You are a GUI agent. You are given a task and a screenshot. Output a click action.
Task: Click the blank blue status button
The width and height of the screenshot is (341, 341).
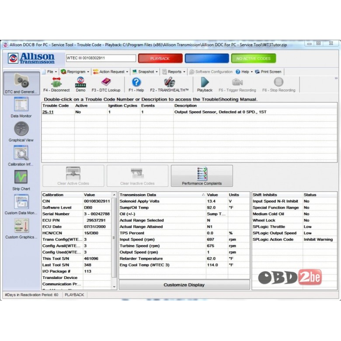click(x=207, y=58)
